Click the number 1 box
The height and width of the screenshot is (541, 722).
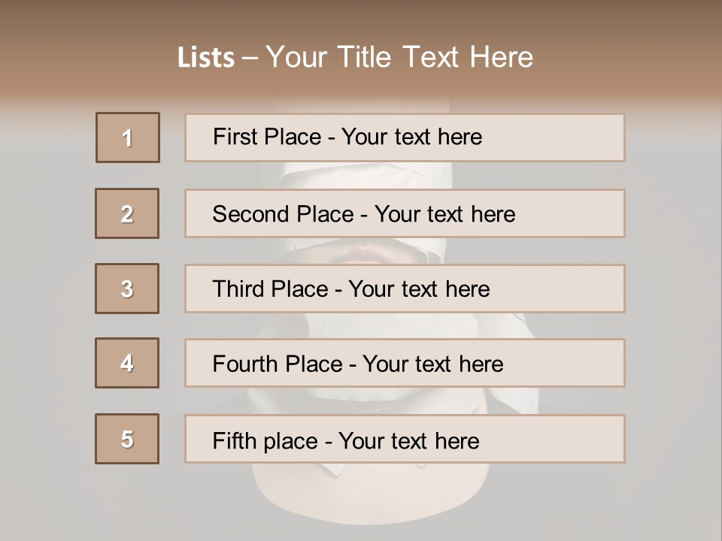tap(128, 138)
